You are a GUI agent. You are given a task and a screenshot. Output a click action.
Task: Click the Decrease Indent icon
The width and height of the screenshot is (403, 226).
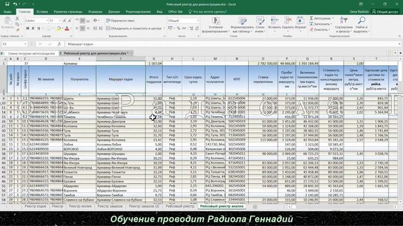(95, 28)
